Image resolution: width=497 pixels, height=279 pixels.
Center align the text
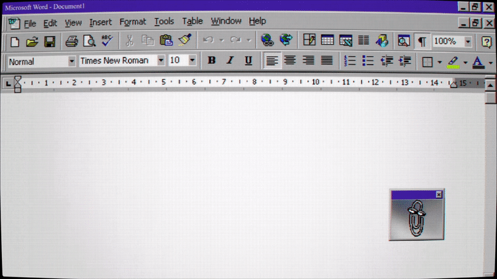coord(290,60)
